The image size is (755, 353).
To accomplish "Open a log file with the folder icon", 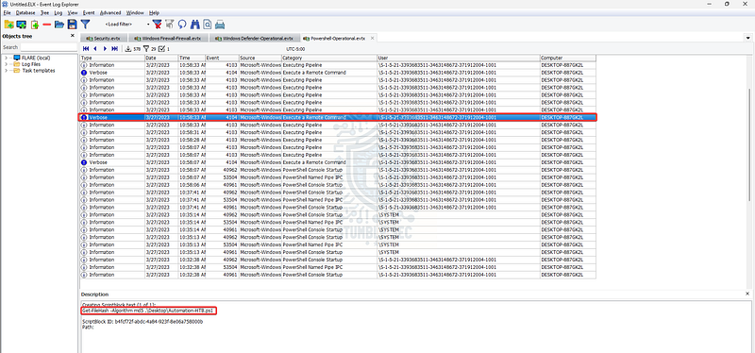I will point(59,25).
